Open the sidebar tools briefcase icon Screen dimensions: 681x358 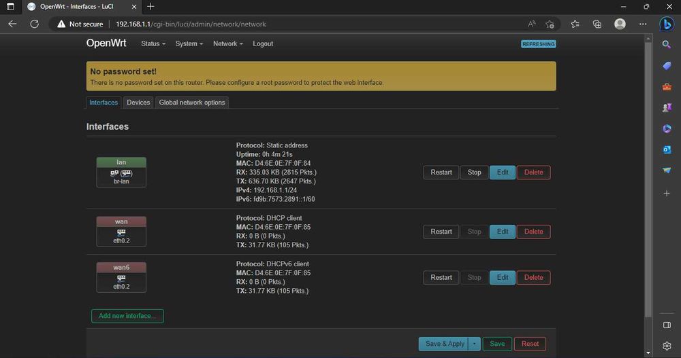coord(667,87)
